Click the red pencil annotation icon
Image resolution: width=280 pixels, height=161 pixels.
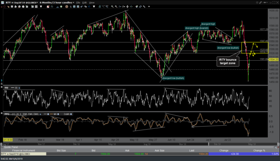48,7
